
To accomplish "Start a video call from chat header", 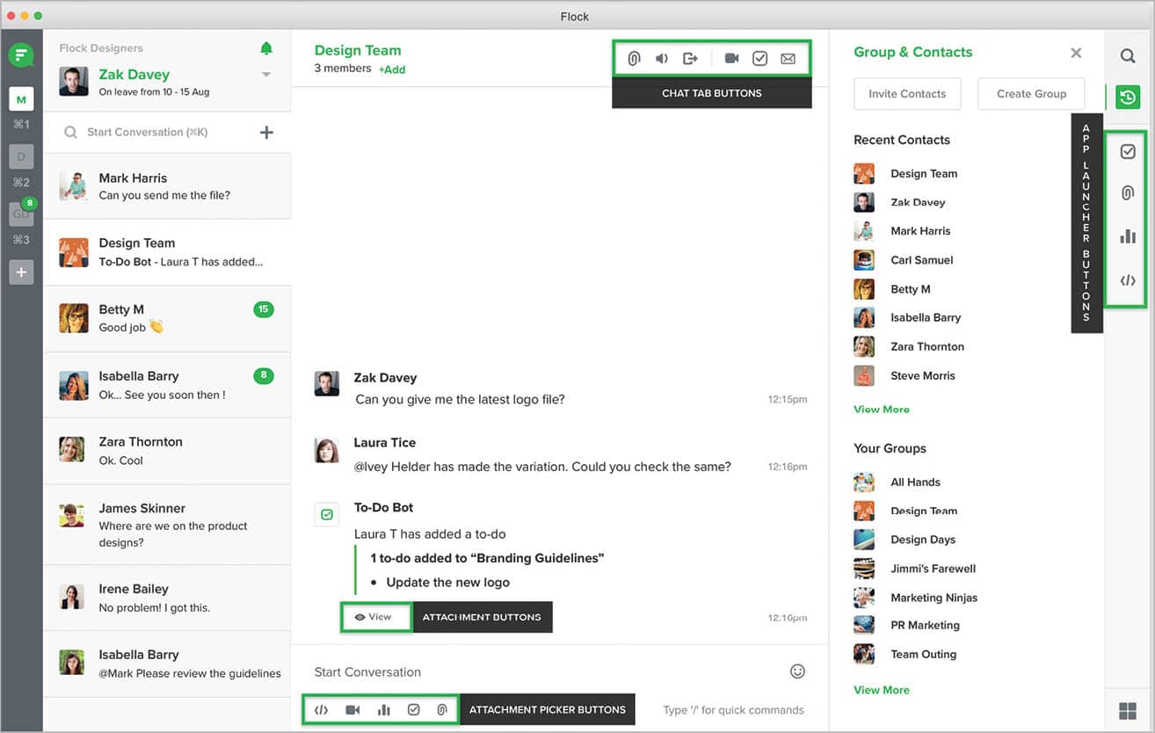I will [731, 58].
